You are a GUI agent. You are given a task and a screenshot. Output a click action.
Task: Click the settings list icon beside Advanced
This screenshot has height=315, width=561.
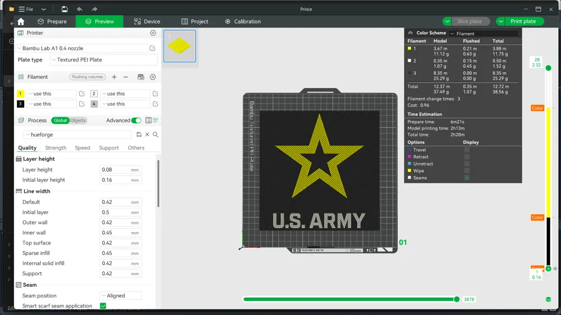coord(148,121)
